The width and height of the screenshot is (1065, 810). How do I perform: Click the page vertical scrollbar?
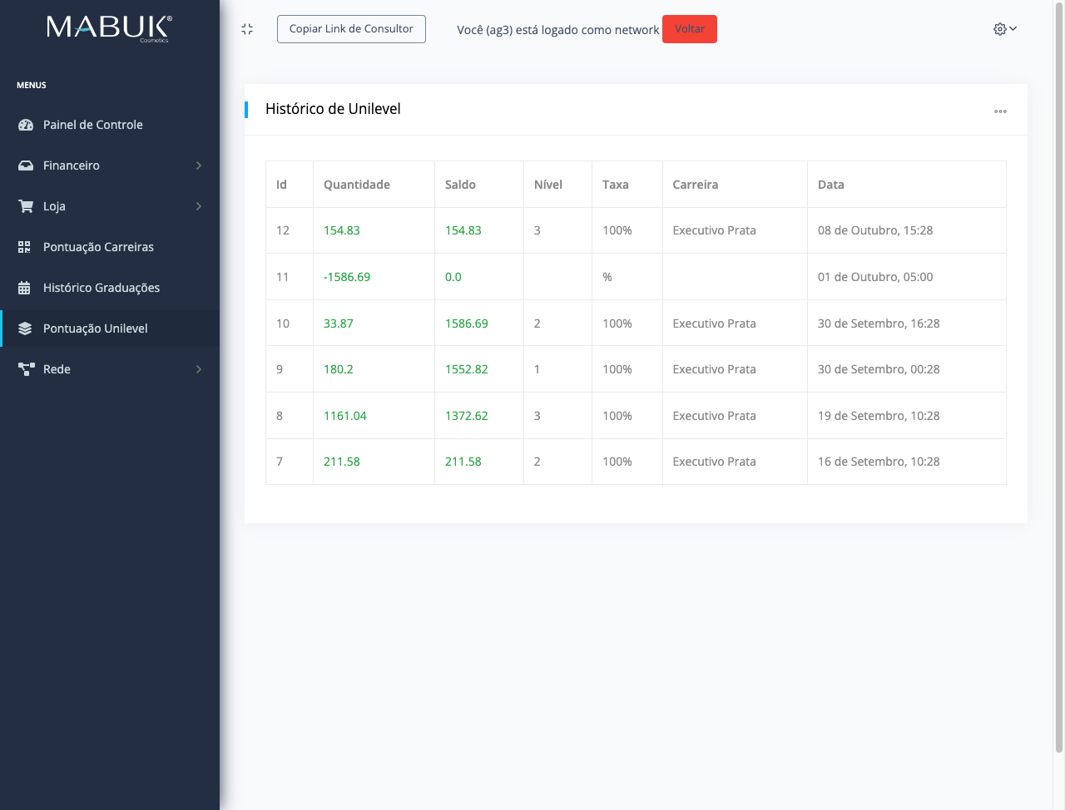1058,374
